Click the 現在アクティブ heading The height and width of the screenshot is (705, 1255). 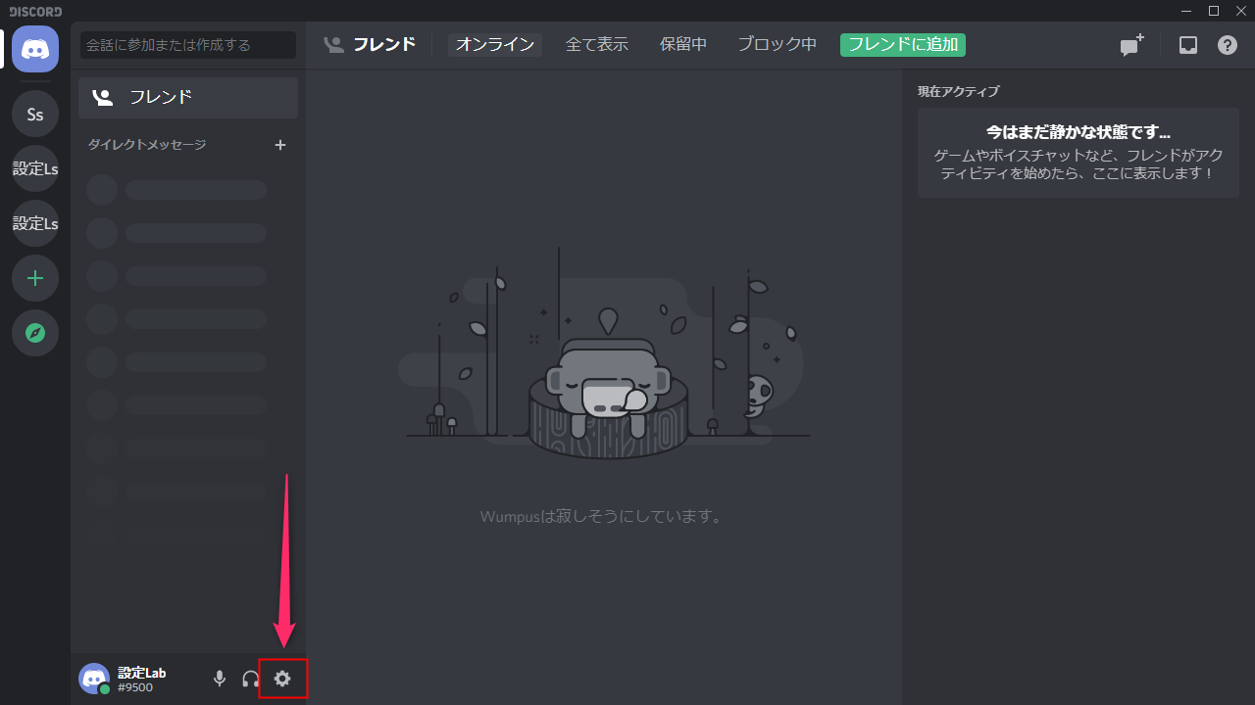point(959,92)
